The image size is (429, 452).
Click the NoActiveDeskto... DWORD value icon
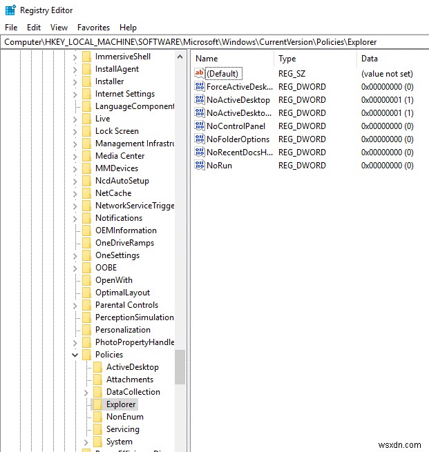click(200, 112)
